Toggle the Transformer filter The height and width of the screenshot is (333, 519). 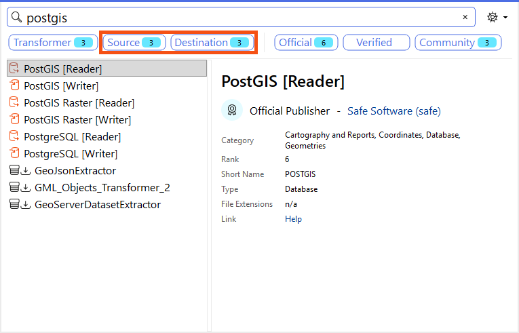click(53, 43)
